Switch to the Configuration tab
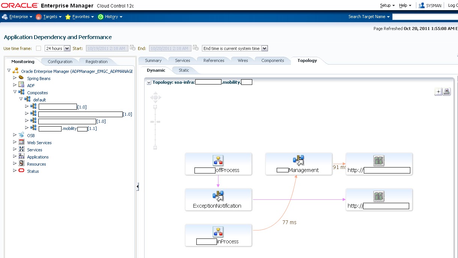Screen dimensions: 458x258 pyautogui.click(x=60, y=62)
